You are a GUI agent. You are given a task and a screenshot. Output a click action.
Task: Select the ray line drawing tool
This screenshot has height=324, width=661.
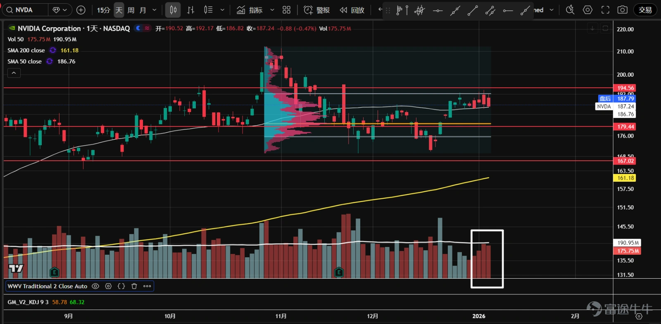[x=525, y=10]
